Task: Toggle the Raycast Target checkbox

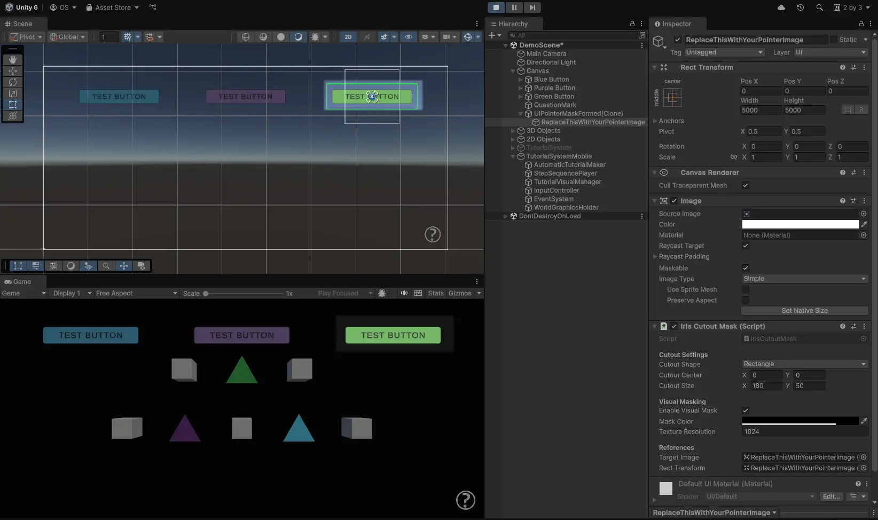Action: click(746, 246)
